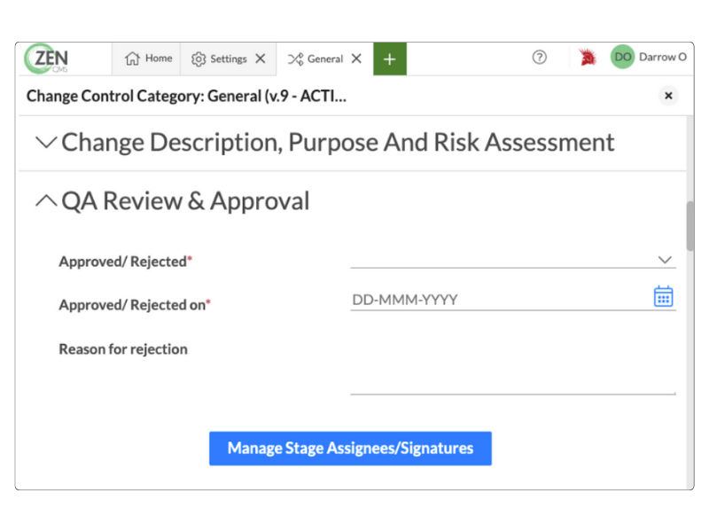Close the Change Control Category panel
The width and height of the screenshot is (709, 532).
pyautogui.click(x=668, y=96)
